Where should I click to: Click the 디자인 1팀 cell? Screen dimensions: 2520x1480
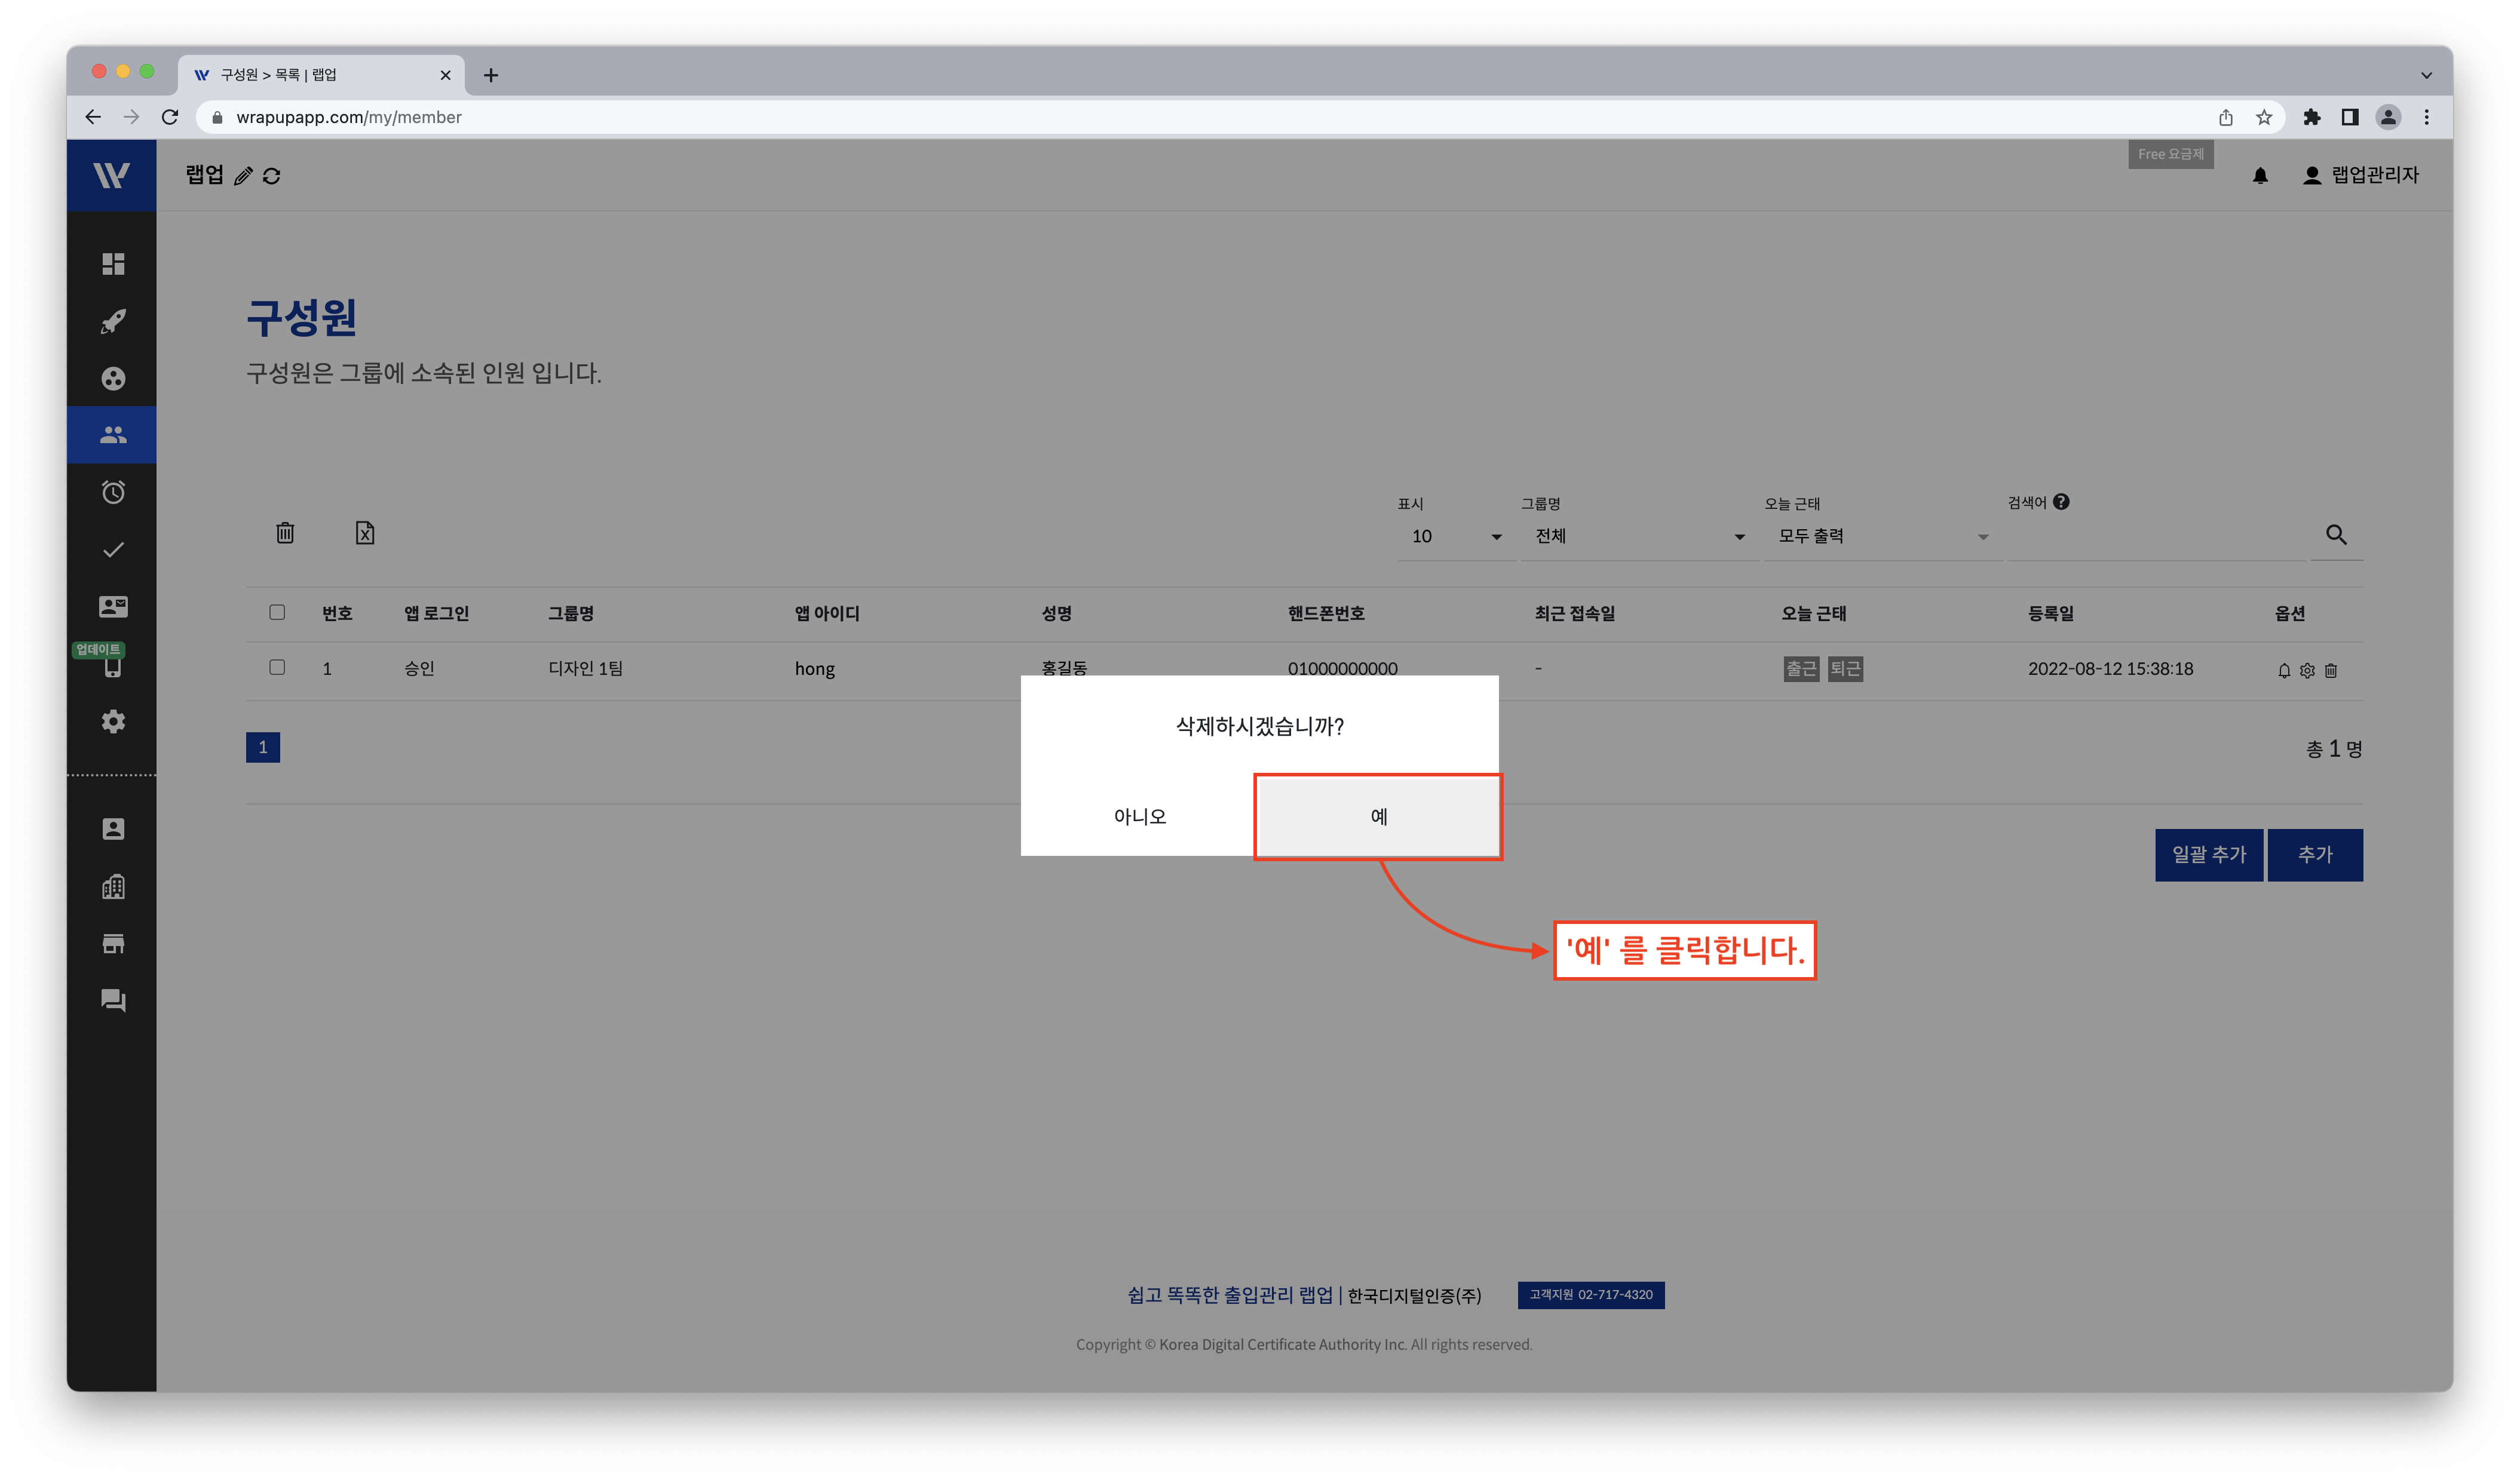click(585, 668)
